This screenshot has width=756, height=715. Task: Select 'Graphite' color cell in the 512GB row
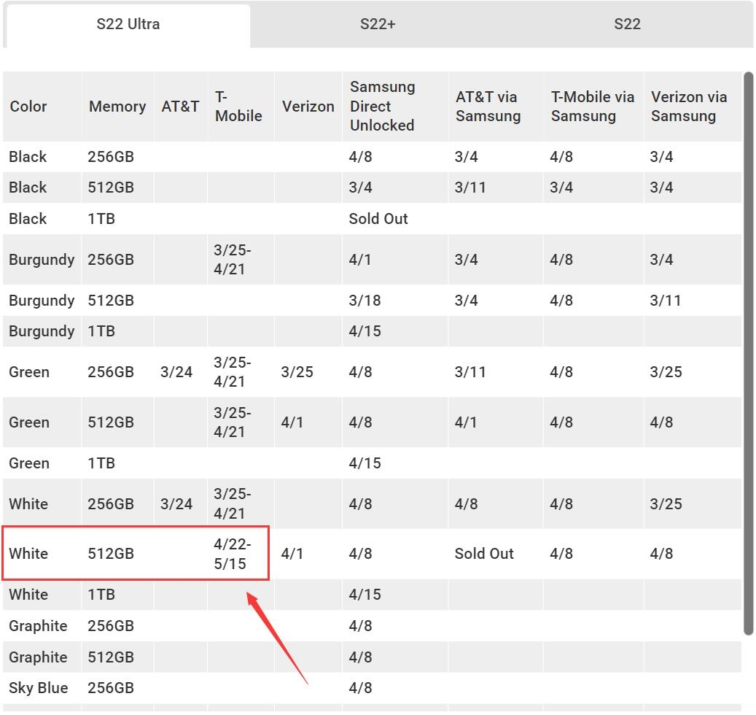coord(38,657)
